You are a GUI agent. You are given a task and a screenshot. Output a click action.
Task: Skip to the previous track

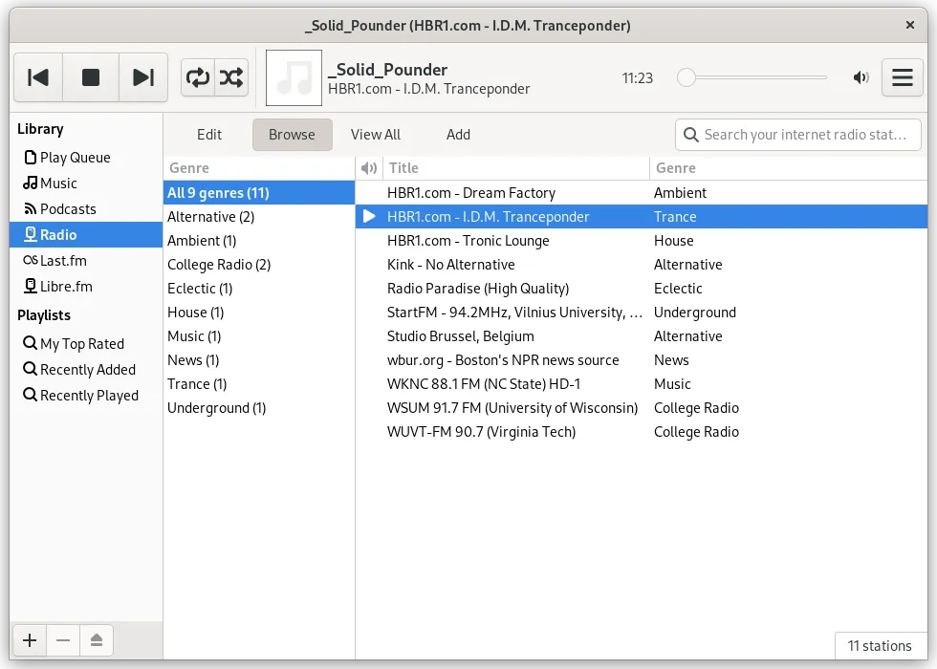pyautogui.click(x=38, y=78)
